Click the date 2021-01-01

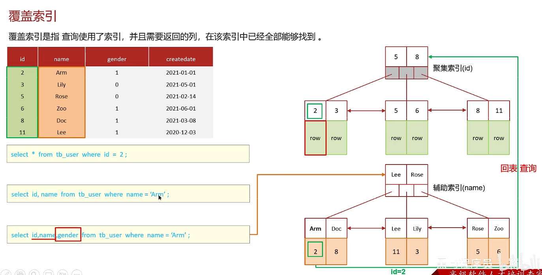tap(181, 73)
